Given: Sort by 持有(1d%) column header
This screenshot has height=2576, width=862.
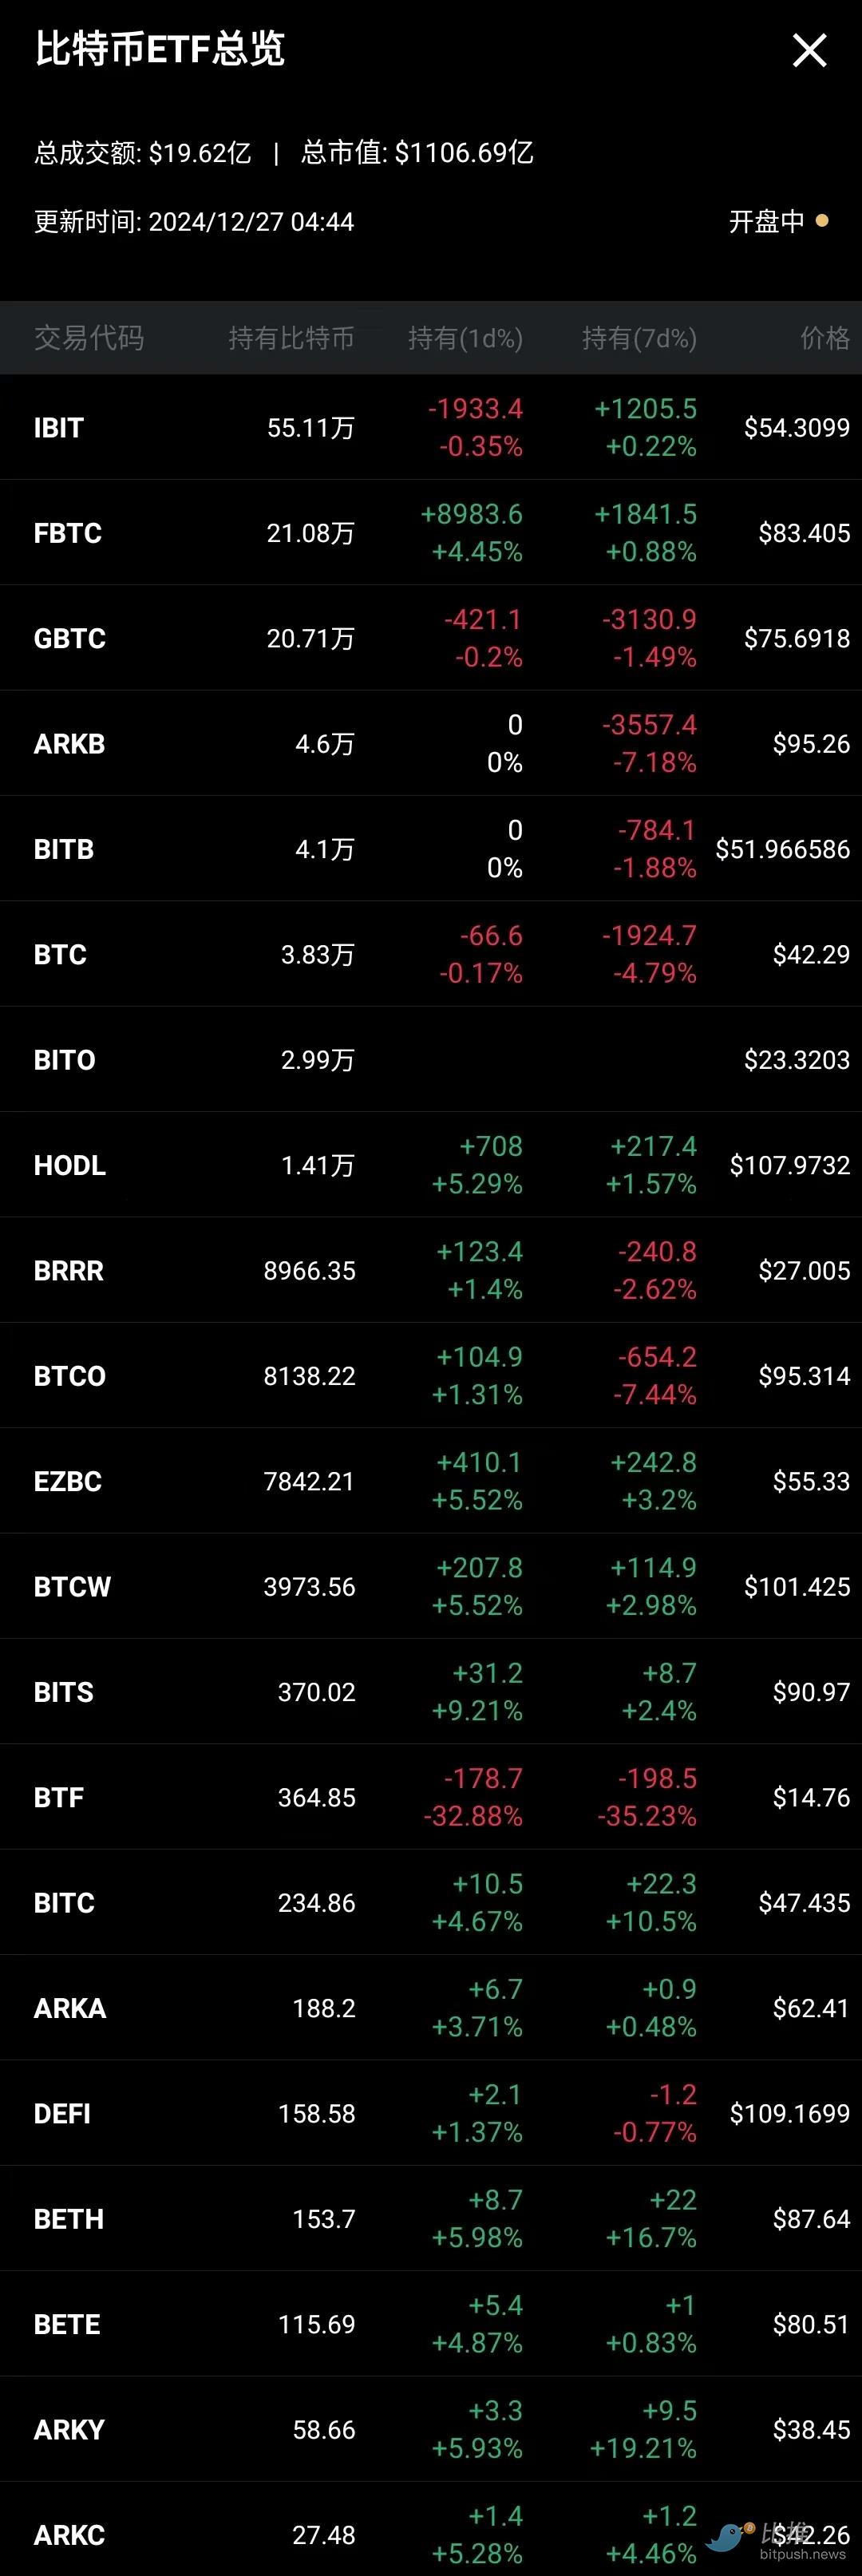Looking at the screenshot, I should [x=465, y=338].
